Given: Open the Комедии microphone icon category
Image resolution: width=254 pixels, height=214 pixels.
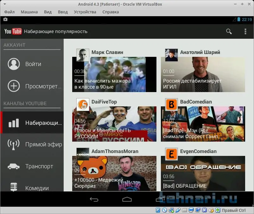Looking at the screenshot, I should 14,187.
